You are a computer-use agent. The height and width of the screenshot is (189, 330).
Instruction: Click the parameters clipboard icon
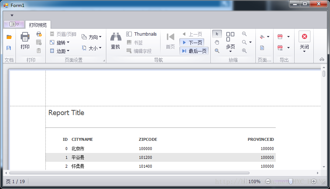39,51
